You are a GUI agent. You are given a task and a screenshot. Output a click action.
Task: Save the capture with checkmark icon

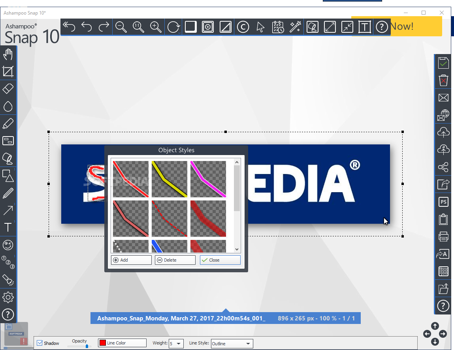pos(443,63)
